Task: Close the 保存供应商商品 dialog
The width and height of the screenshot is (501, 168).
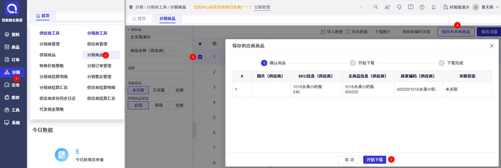Action: click(x=492, y=46)
